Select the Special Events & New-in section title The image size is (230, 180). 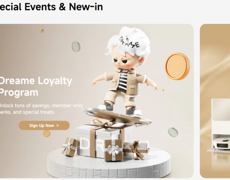coord(51,7)
